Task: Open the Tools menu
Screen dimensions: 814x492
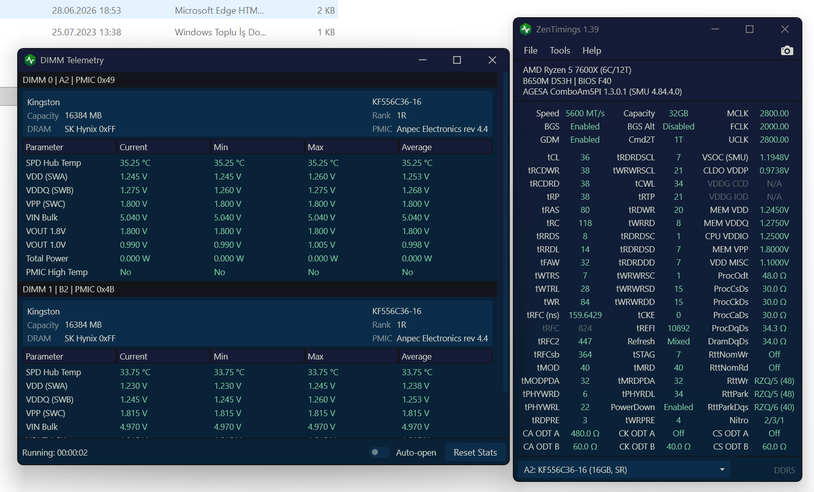Action: pos(560,51)
